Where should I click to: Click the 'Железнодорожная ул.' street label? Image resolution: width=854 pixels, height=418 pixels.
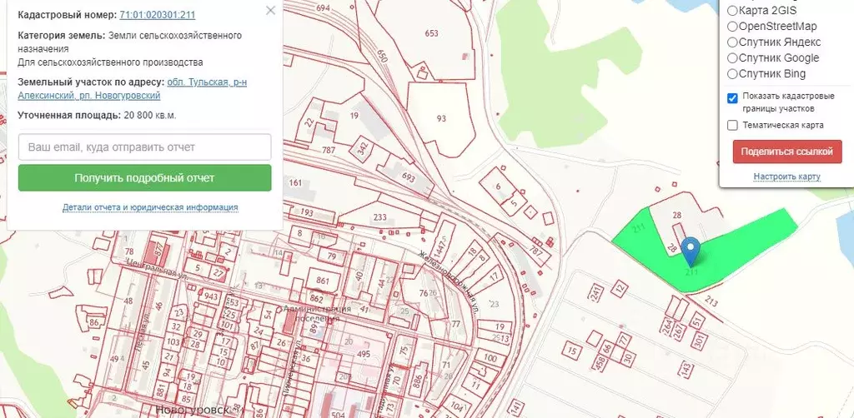click(450, 281)
